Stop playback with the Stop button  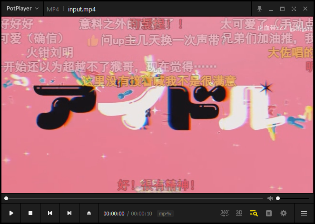coord(30,213)
